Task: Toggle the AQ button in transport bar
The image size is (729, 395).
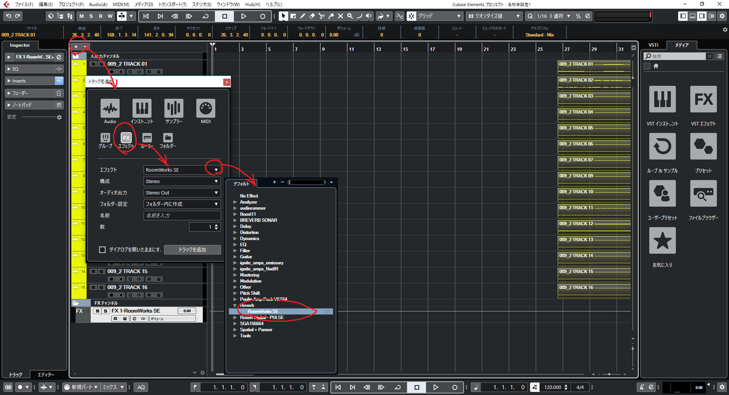Action: coord(141,387)
